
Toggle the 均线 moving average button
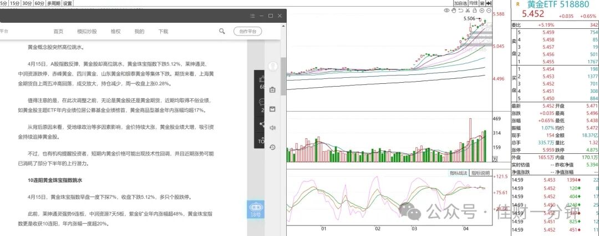tap(473, 3)
